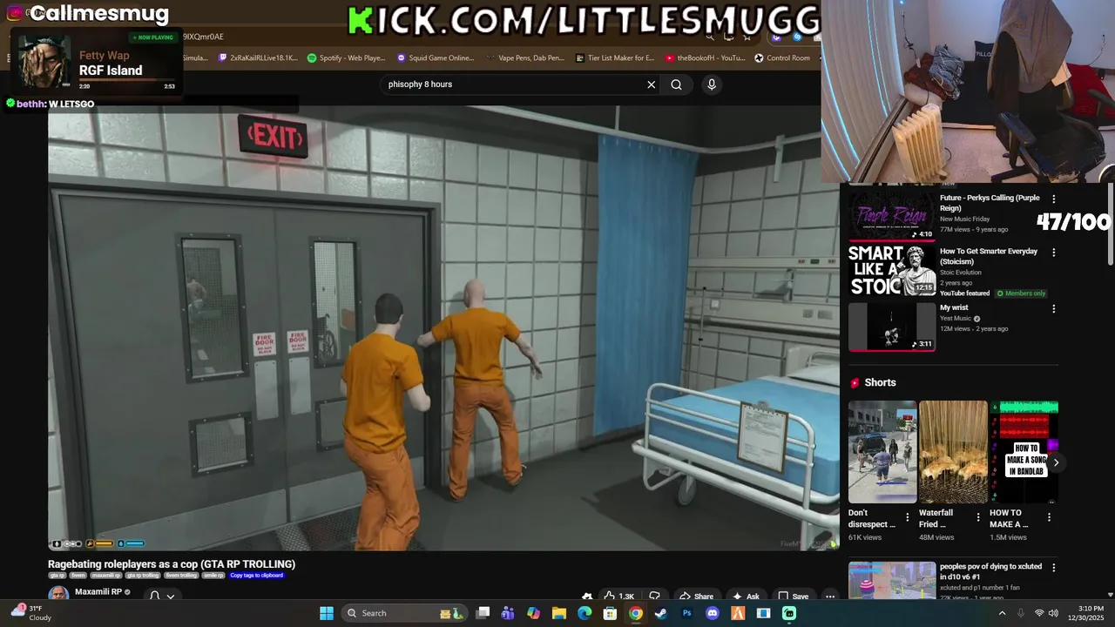Screen dimensions: 1115x627
Task: Open the 'Tier List Maker' bookmark
Action: point(615,58)
